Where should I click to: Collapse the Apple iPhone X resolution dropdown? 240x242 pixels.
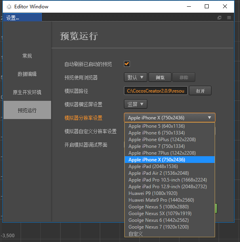[170, 117]
